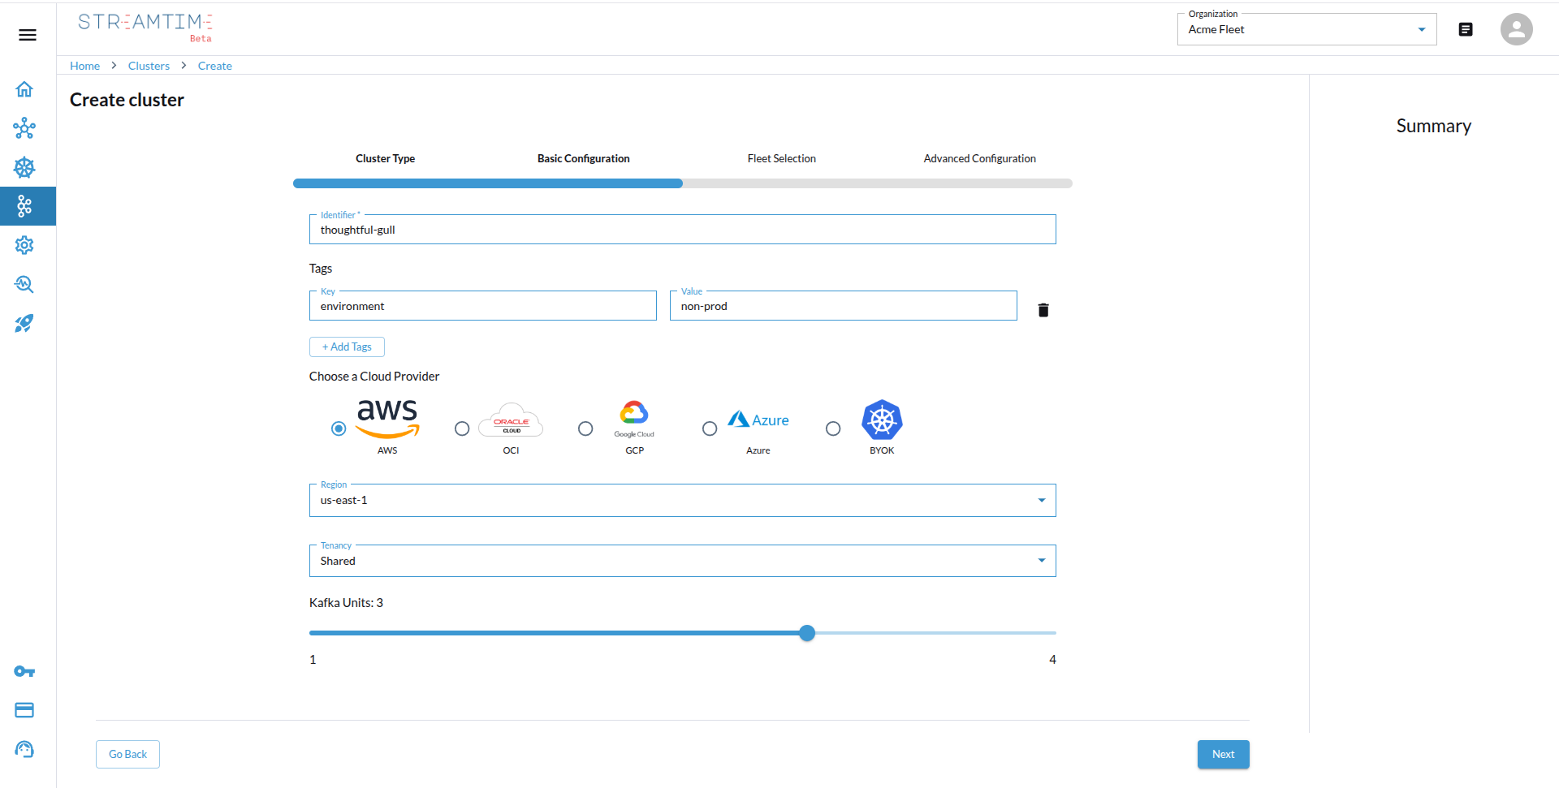1559x788 pixels.
Task: Open the home icon in sidebar
Action: pyautogui.click(x=24, y=89)
